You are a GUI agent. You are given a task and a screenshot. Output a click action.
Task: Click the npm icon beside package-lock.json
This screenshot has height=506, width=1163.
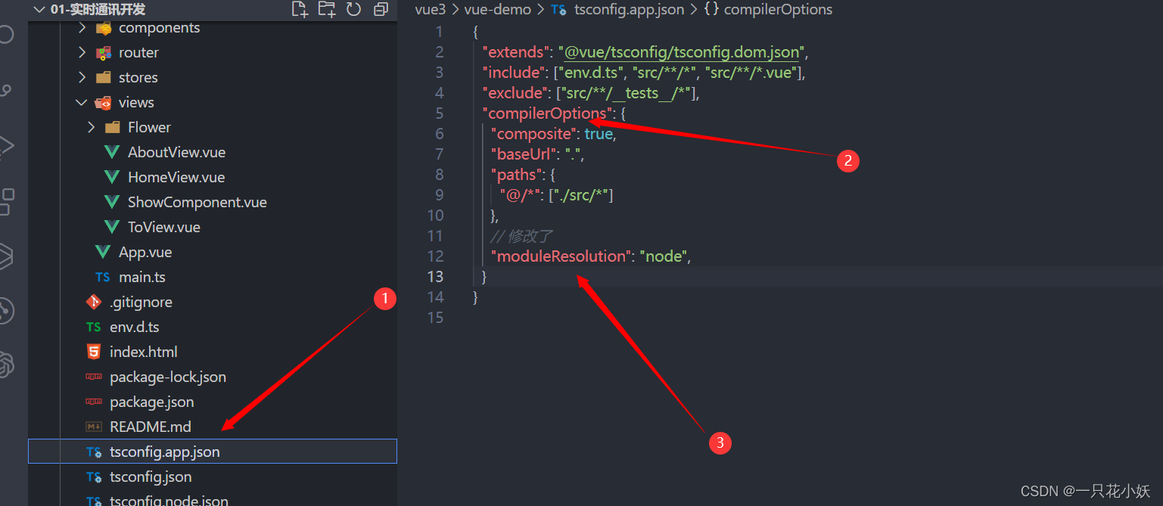(94, 377)
